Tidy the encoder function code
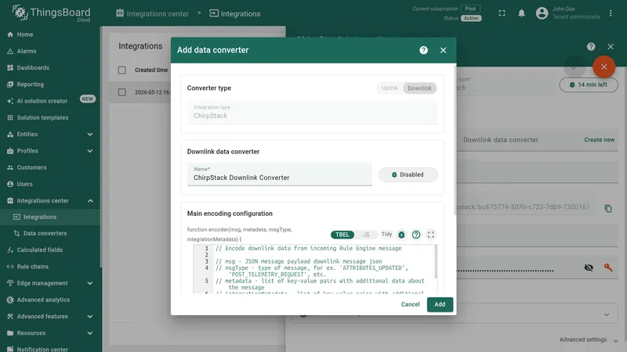The image size is (627, 352). (386, 234)
